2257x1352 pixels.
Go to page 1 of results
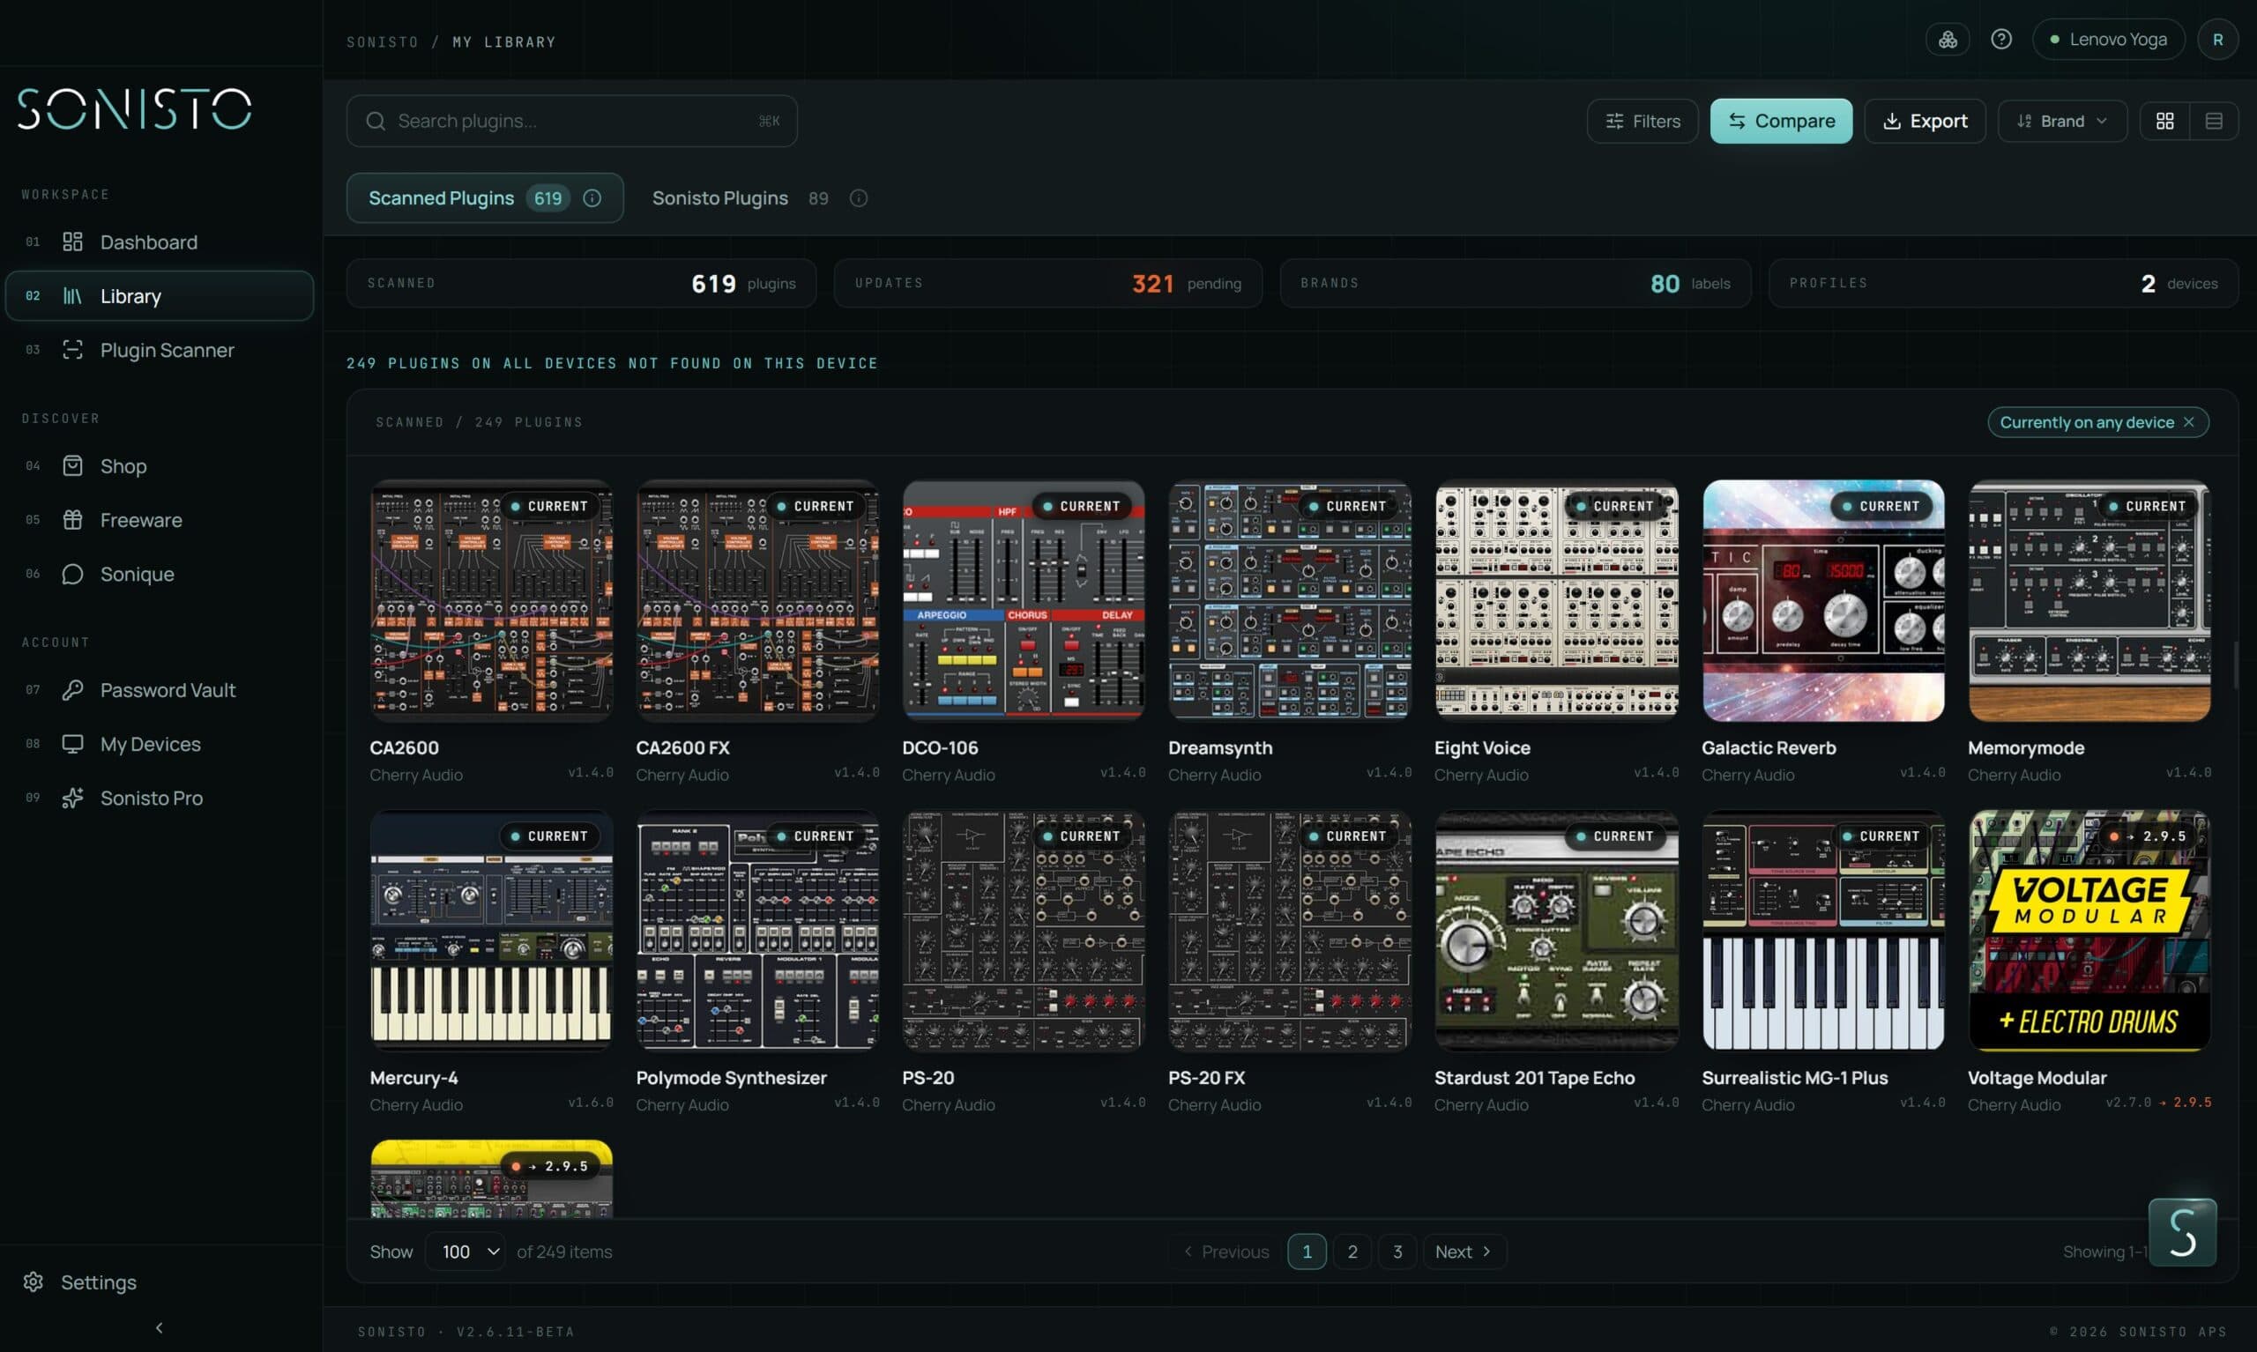point(1307,1252)
